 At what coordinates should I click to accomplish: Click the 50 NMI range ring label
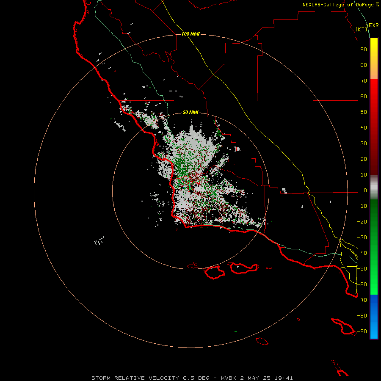pyautogui.click(x=190, y=112)
